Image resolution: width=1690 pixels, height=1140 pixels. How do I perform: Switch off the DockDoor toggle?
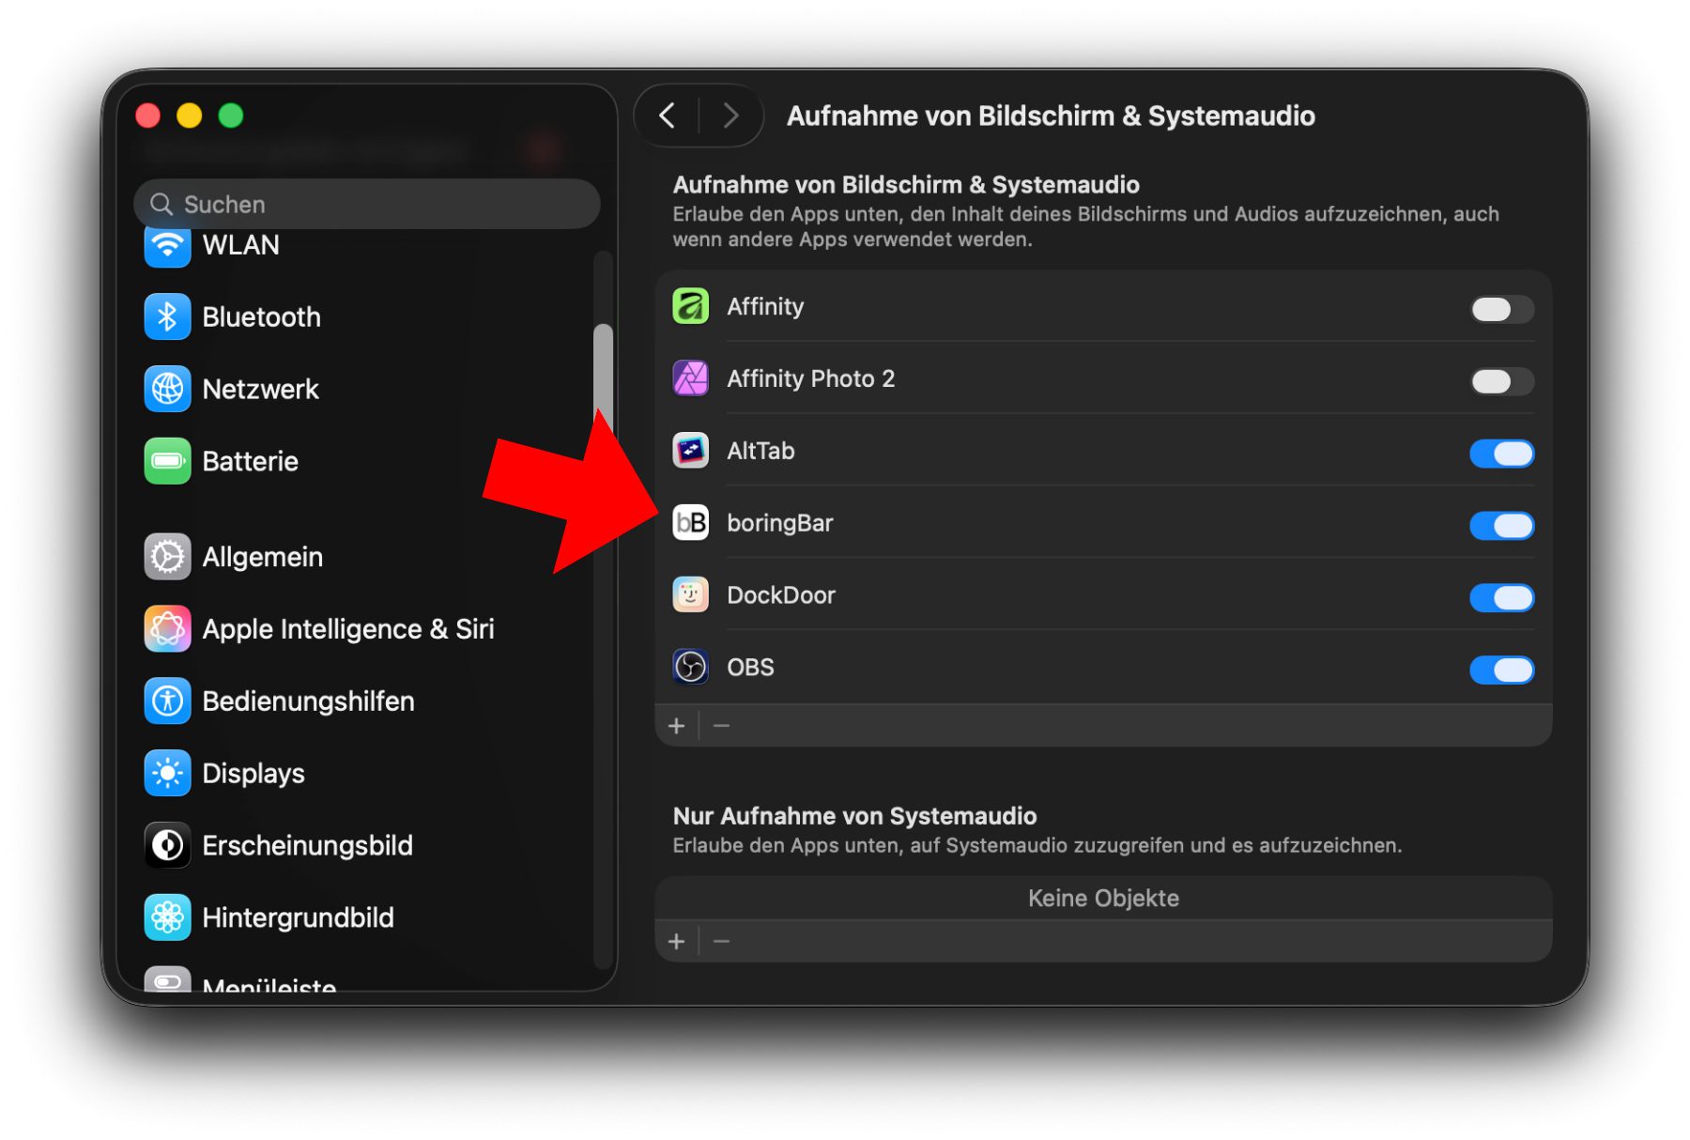[x=1501, y=598]
